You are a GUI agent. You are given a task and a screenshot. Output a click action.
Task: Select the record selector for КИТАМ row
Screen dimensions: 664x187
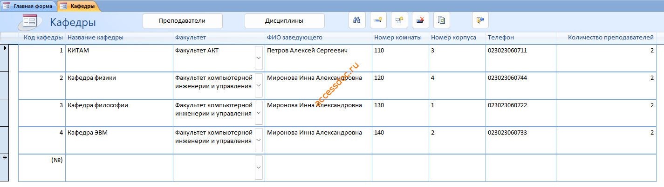pyautogui.click(x=5, y=58)
